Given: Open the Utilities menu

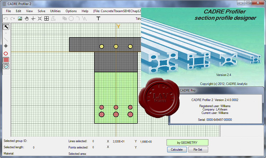Looking at the screenshot, I should point(55,11).
